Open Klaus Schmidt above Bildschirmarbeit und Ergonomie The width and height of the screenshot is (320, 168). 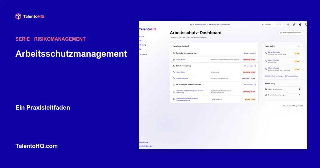tap(273, 68)
